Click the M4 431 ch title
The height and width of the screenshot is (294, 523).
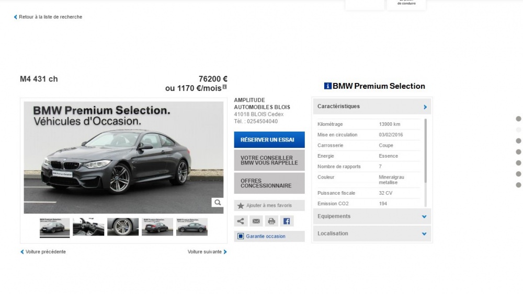[x=39, y=79]
